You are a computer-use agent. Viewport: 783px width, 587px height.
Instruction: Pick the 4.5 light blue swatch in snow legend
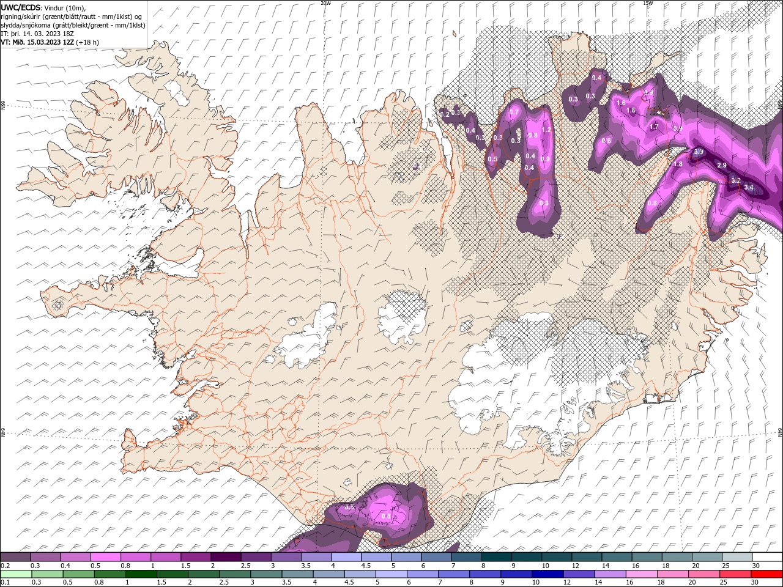[x=376, y=557]
